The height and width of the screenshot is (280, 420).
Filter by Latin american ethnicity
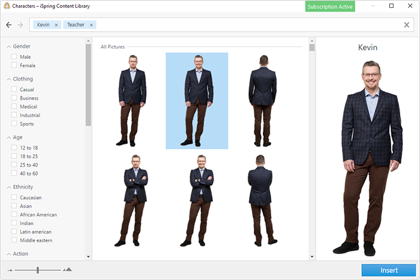click(x=14, y=231)
